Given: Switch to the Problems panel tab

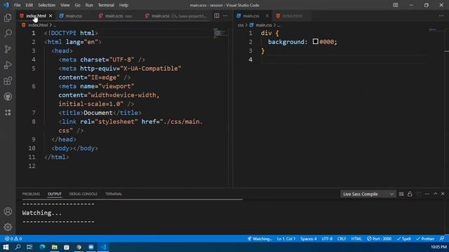Looking at the screenshot, I should [x=31, y=194].
